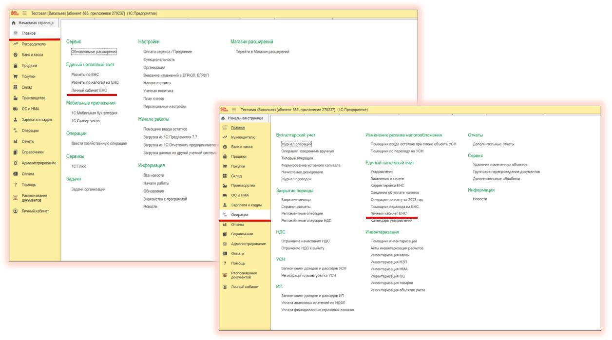Click the Перейти в Магазин расширений link
The width and height of the screenshot is (612, 340).
pyautogui.click(x=262, y=52)
